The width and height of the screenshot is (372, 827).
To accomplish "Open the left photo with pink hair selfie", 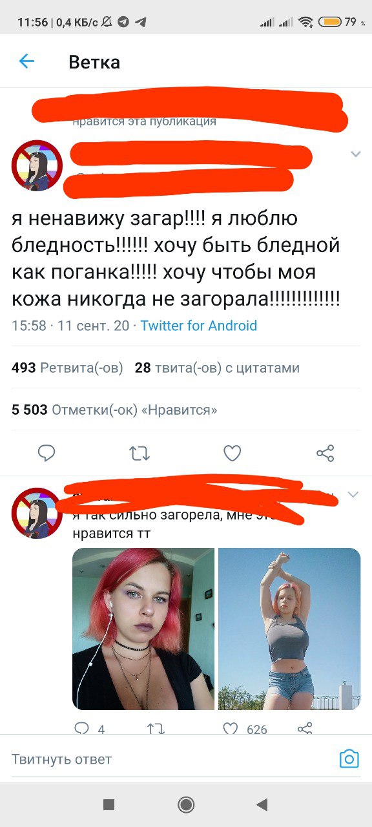I will tap(143, 629).
